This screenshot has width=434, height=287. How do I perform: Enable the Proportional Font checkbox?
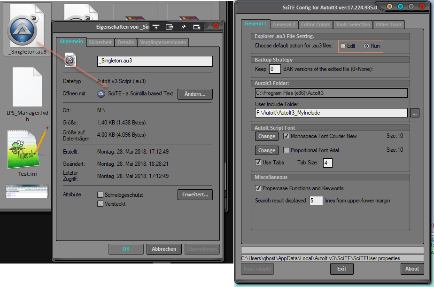[287, 150]
